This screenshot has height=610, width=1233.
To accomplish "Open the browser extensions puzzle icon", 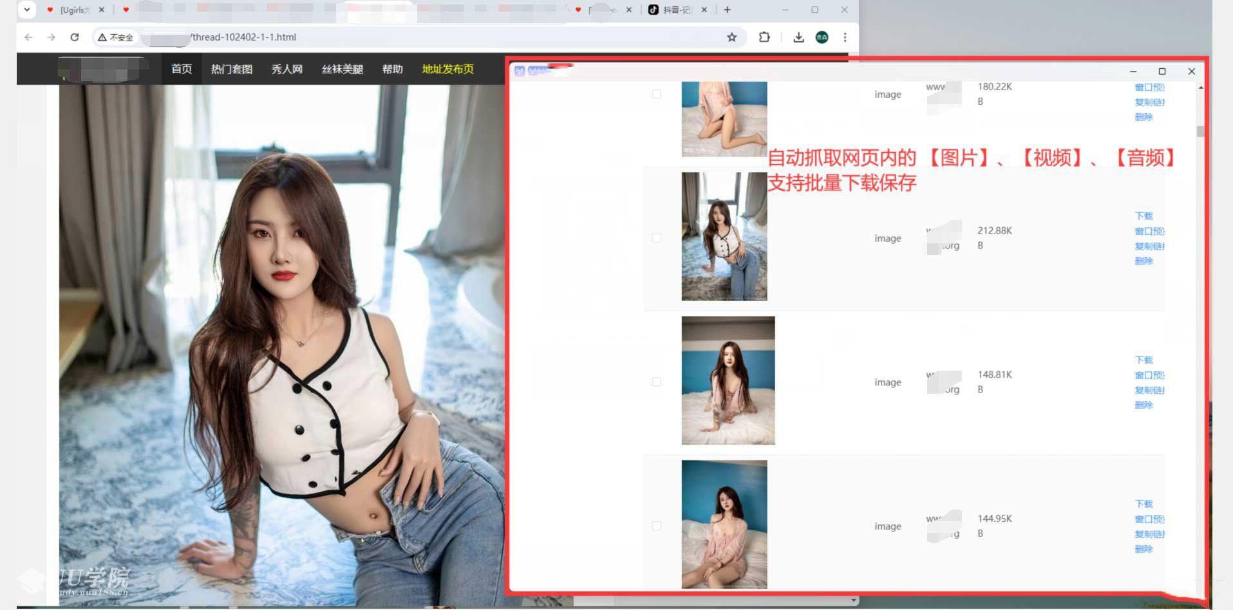I will tap(764, 37).
